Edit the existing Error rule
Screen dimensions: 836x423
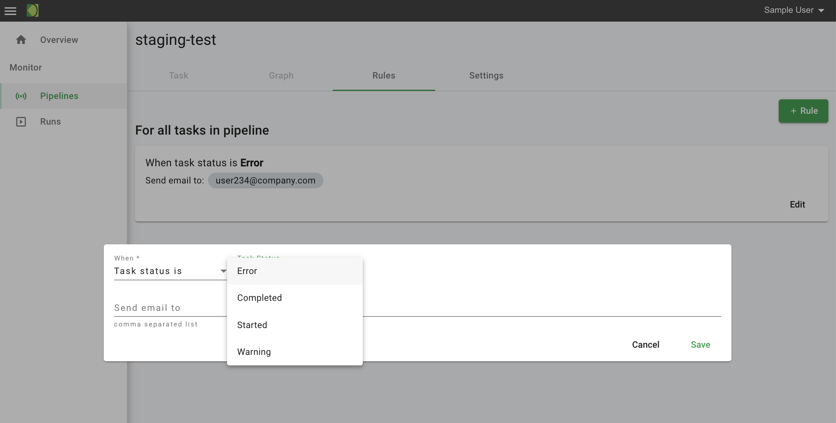[x=797, y=205]
